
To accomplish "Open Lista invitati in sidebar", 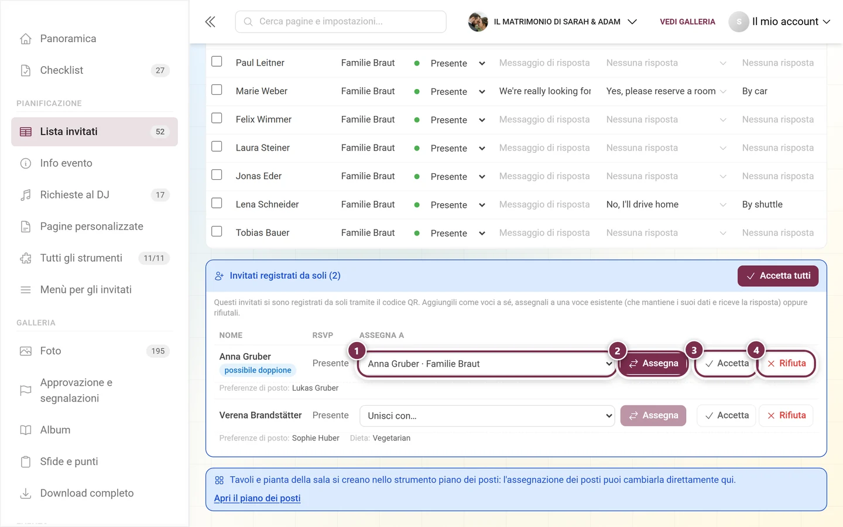I will tap(94, 132).
